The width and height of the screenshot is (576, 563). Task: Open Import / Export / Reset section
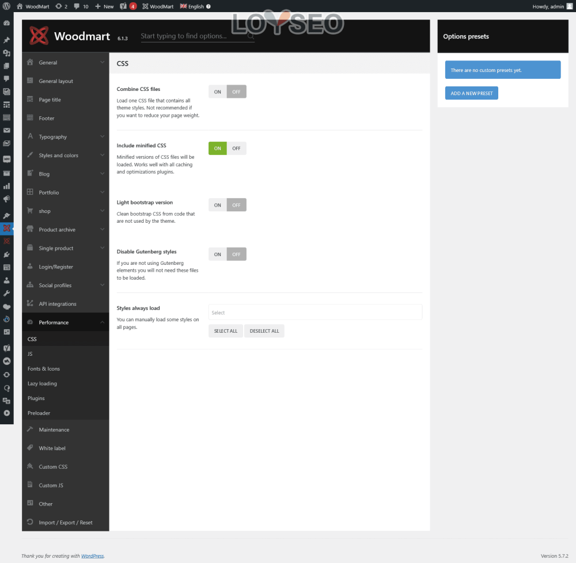66,522
